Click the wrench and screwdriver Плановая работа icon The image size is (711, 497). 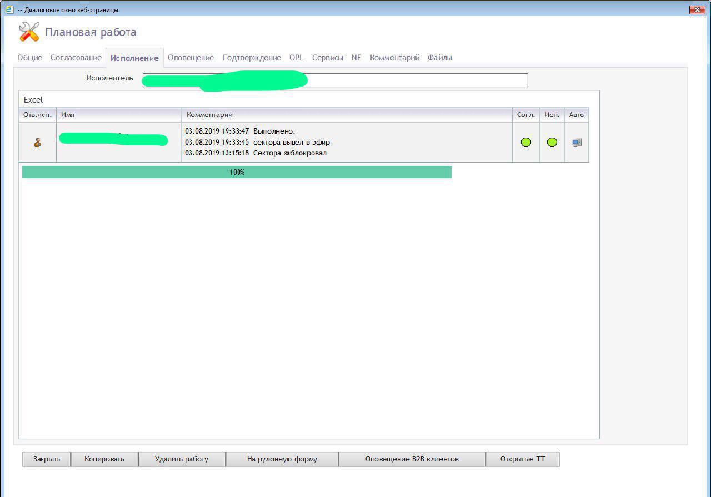(x=29, y=32)
